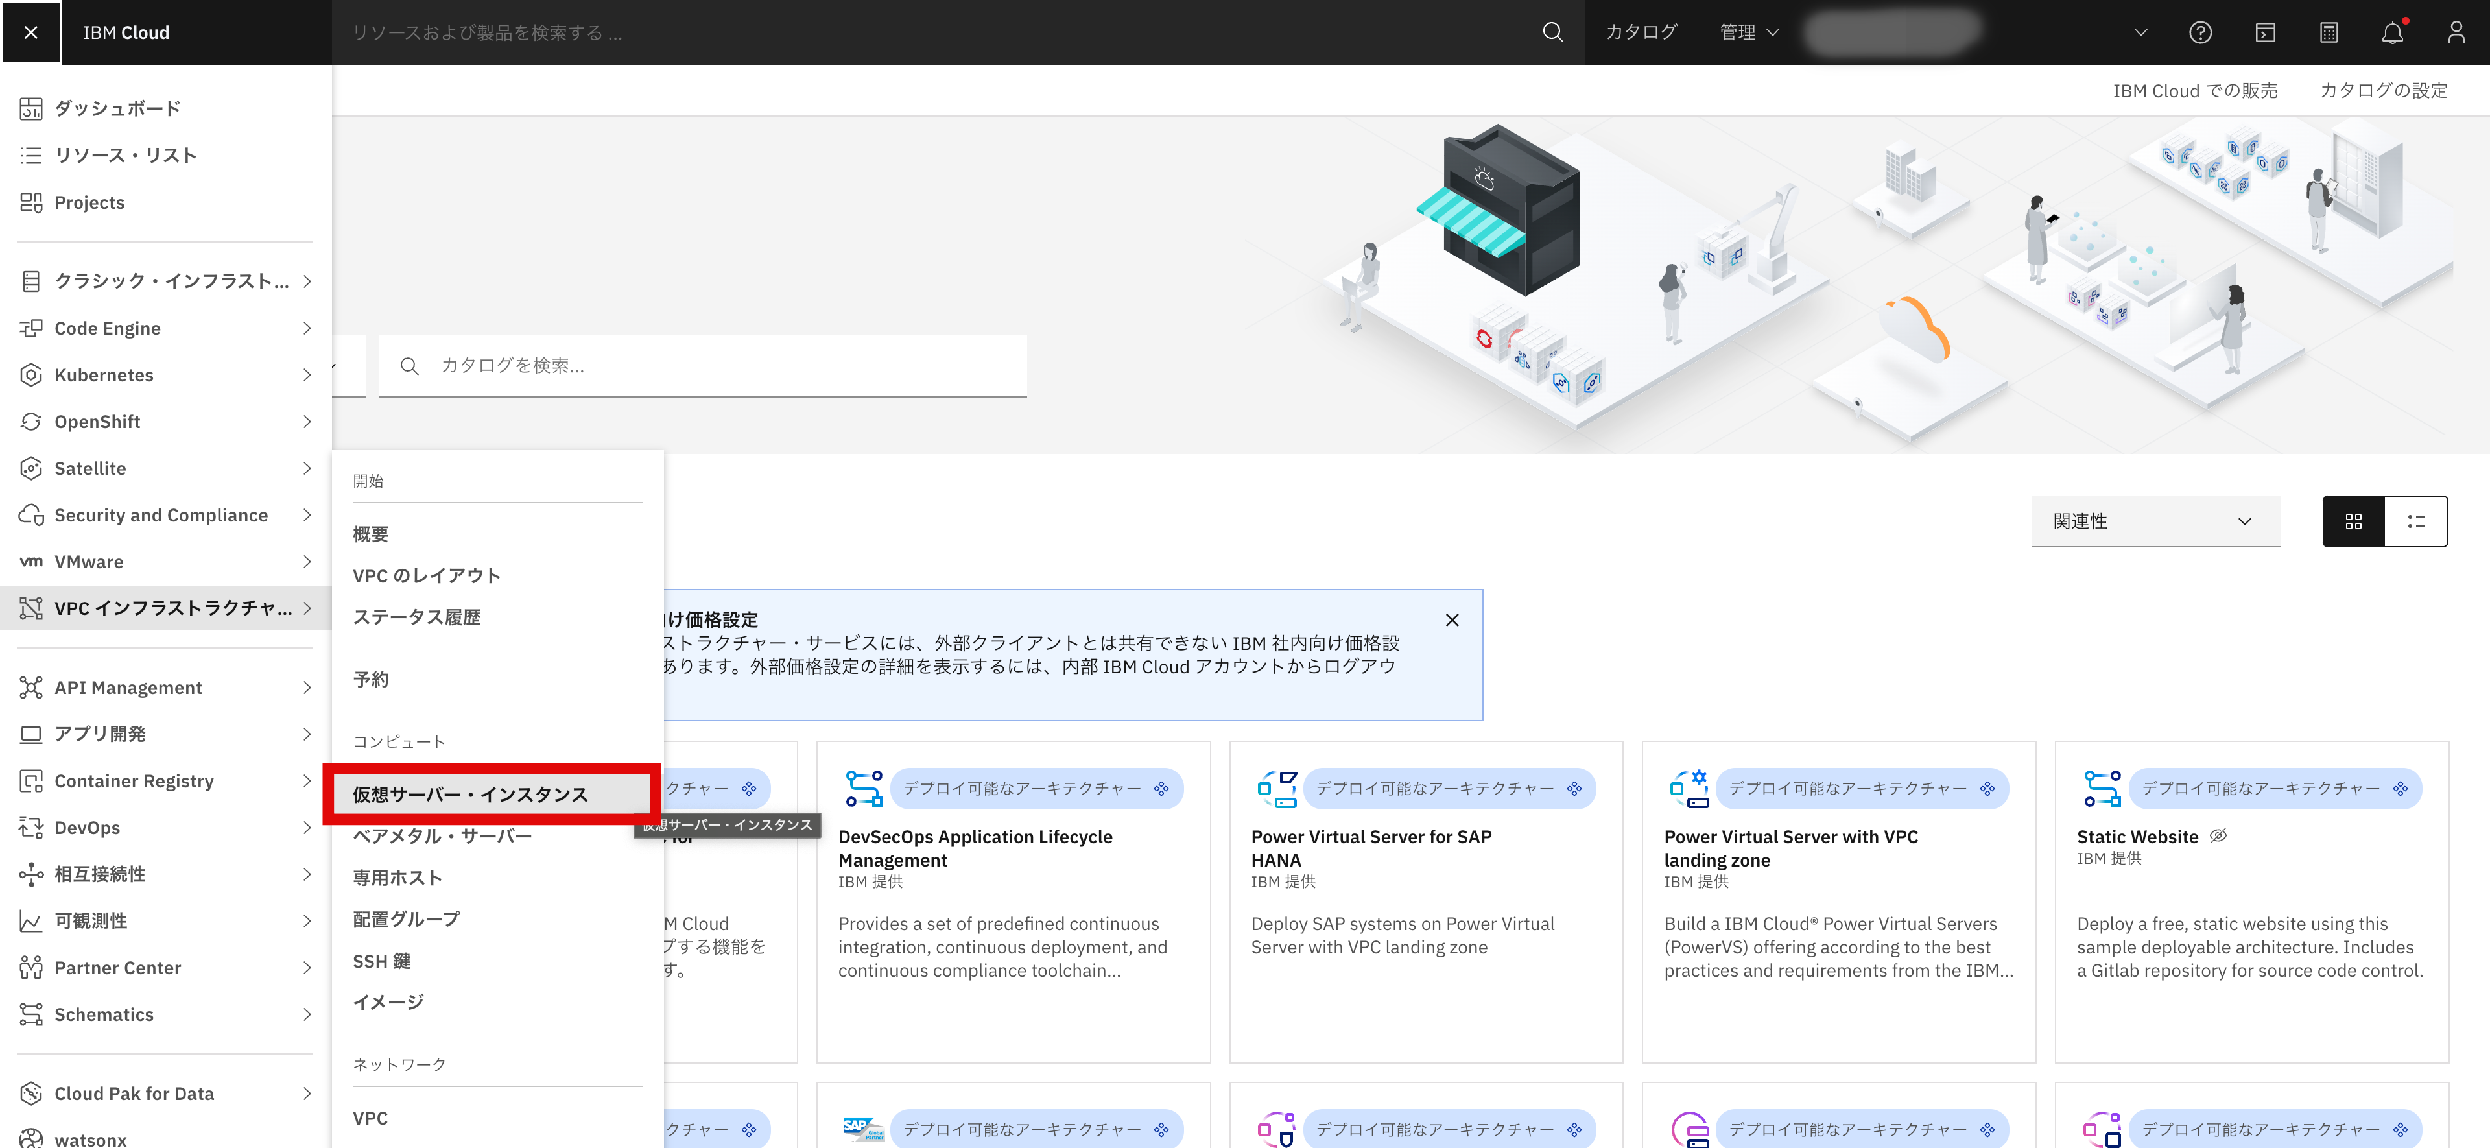Open the help question mark icon

2200,33
